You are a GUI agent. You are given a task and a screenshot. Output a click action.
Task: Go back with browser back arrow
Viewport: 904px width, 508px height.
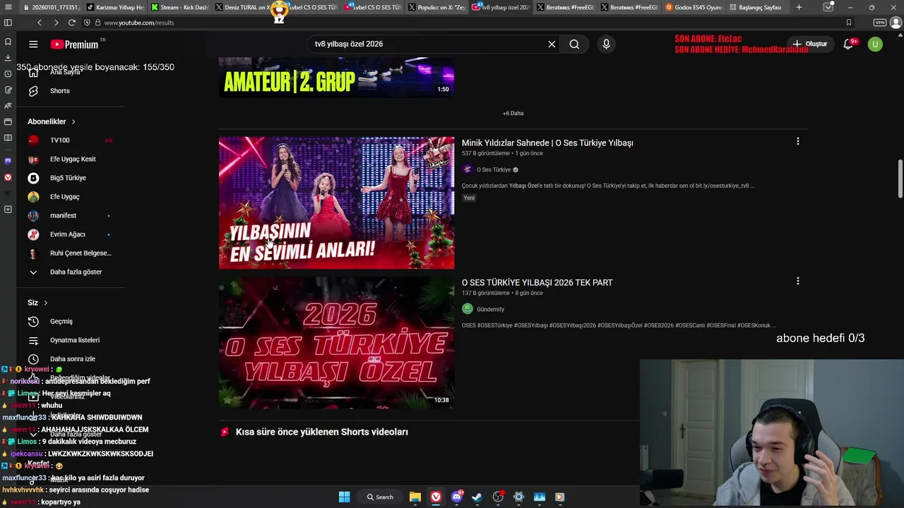click(x=40, y=23)
